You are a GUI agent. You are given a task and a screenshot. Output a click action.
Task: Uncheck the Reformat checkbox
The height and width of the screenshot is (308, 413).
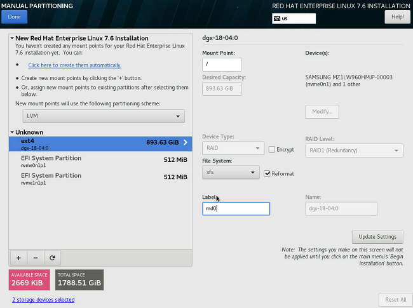click(267, 173)
